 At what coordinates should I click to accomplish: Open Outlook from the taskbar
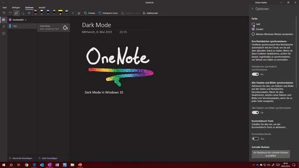click(x=42, y=165)
